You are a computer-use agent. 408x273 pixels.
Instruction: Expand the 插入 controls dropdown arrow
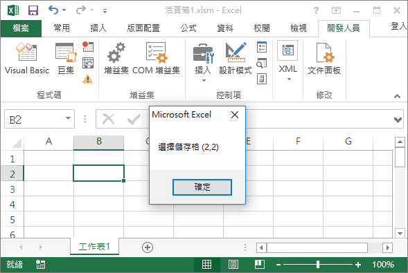click(204, 80)
